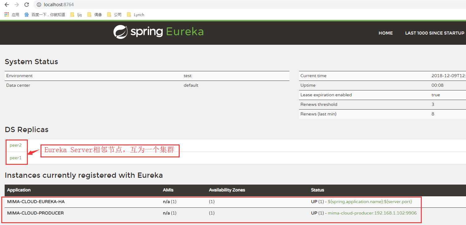
Task: Select MIMA-CLOUD-PRODUCER application name
Action: [x=35, y=213]
